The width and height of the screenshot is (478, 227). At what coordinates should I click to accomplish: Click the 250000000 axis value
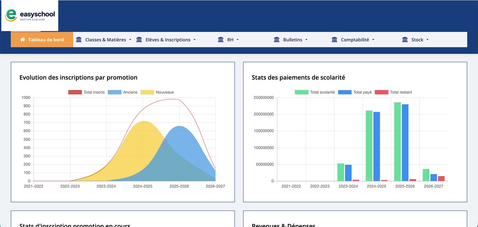click(x=264, y=98)
